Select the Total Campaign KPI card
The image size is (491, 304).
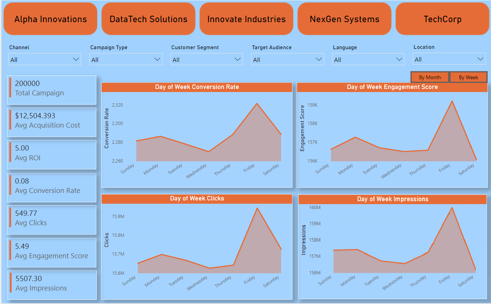coord(52,89)
